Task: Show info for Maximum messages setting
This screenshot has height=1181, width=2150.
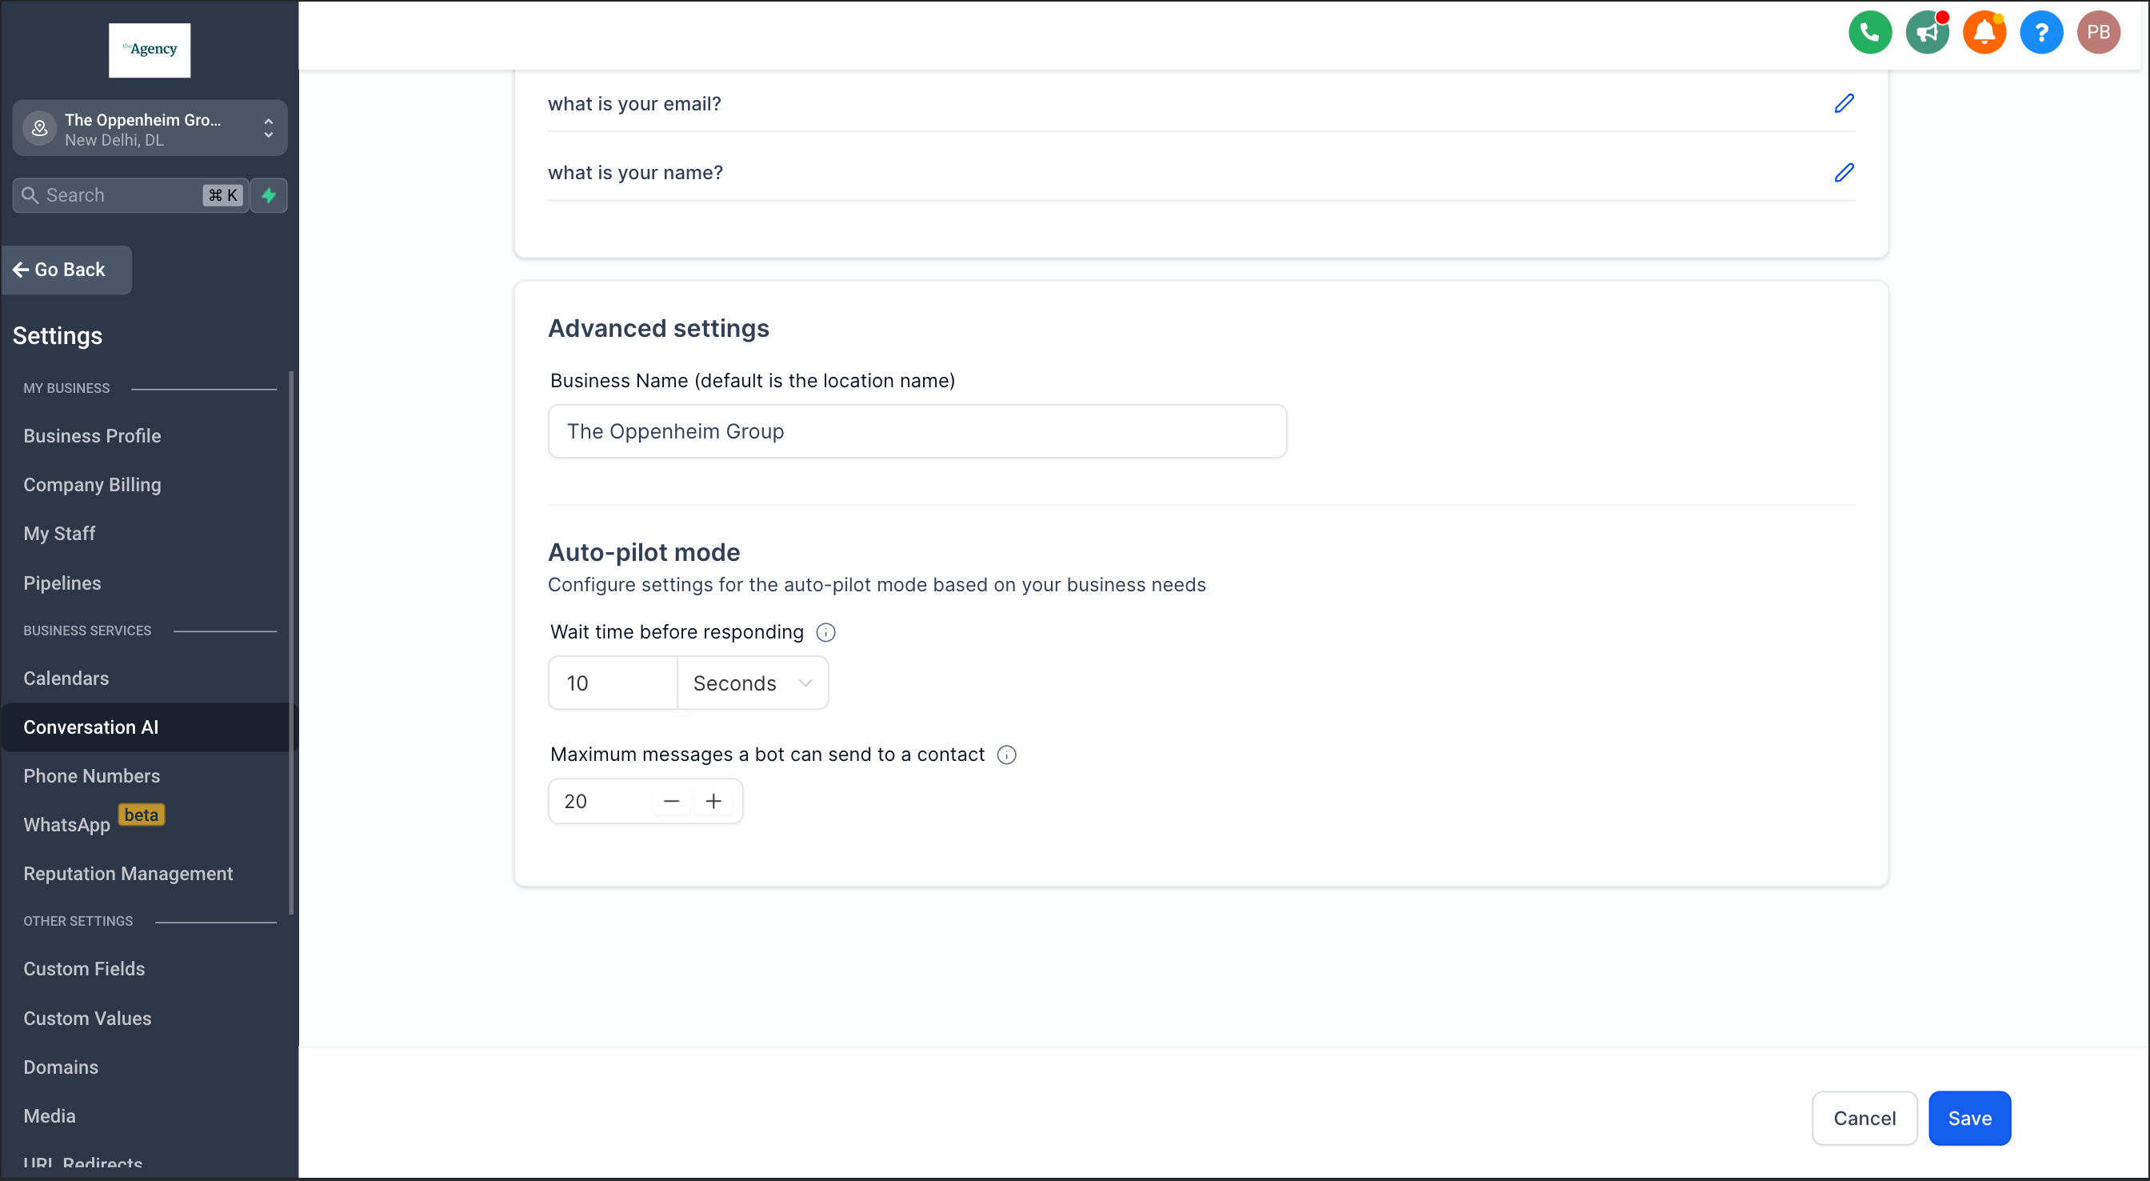Action: point(1006,755)
